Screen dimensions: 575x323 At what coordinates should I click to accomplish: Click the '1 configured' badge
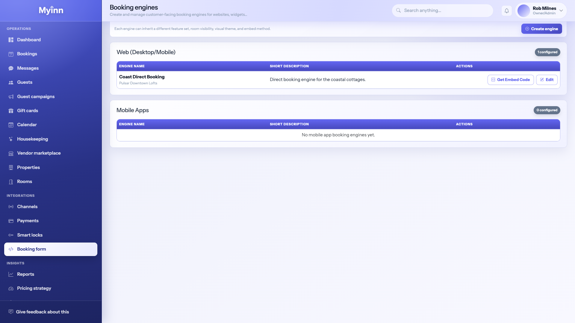(x=547, y=52)
